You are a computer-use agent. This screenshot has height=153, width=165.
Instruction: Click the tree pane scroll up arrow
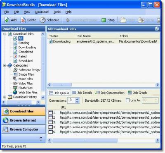[x=43, y=34]
